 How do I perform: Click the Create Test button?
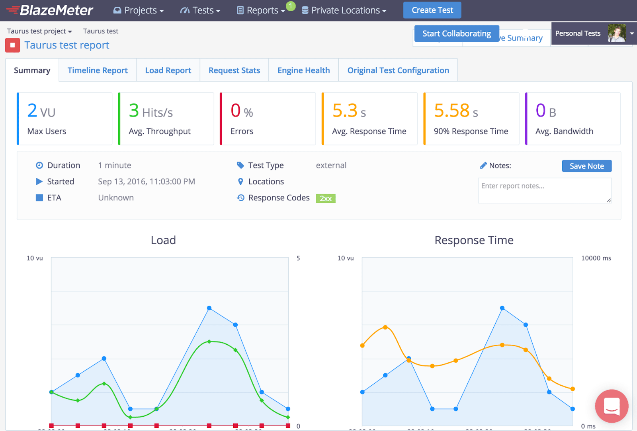tap(432, 10)
